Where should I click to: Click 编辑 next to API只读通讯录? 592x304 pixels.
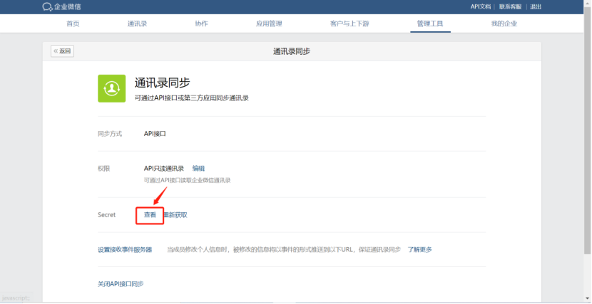[198, 169]
